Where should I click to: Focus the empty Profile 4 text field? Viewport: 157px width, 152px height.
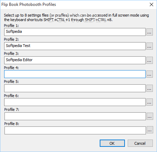click(75, 74)
